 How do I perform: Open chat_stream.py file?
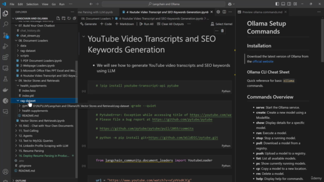click(30, 36)
